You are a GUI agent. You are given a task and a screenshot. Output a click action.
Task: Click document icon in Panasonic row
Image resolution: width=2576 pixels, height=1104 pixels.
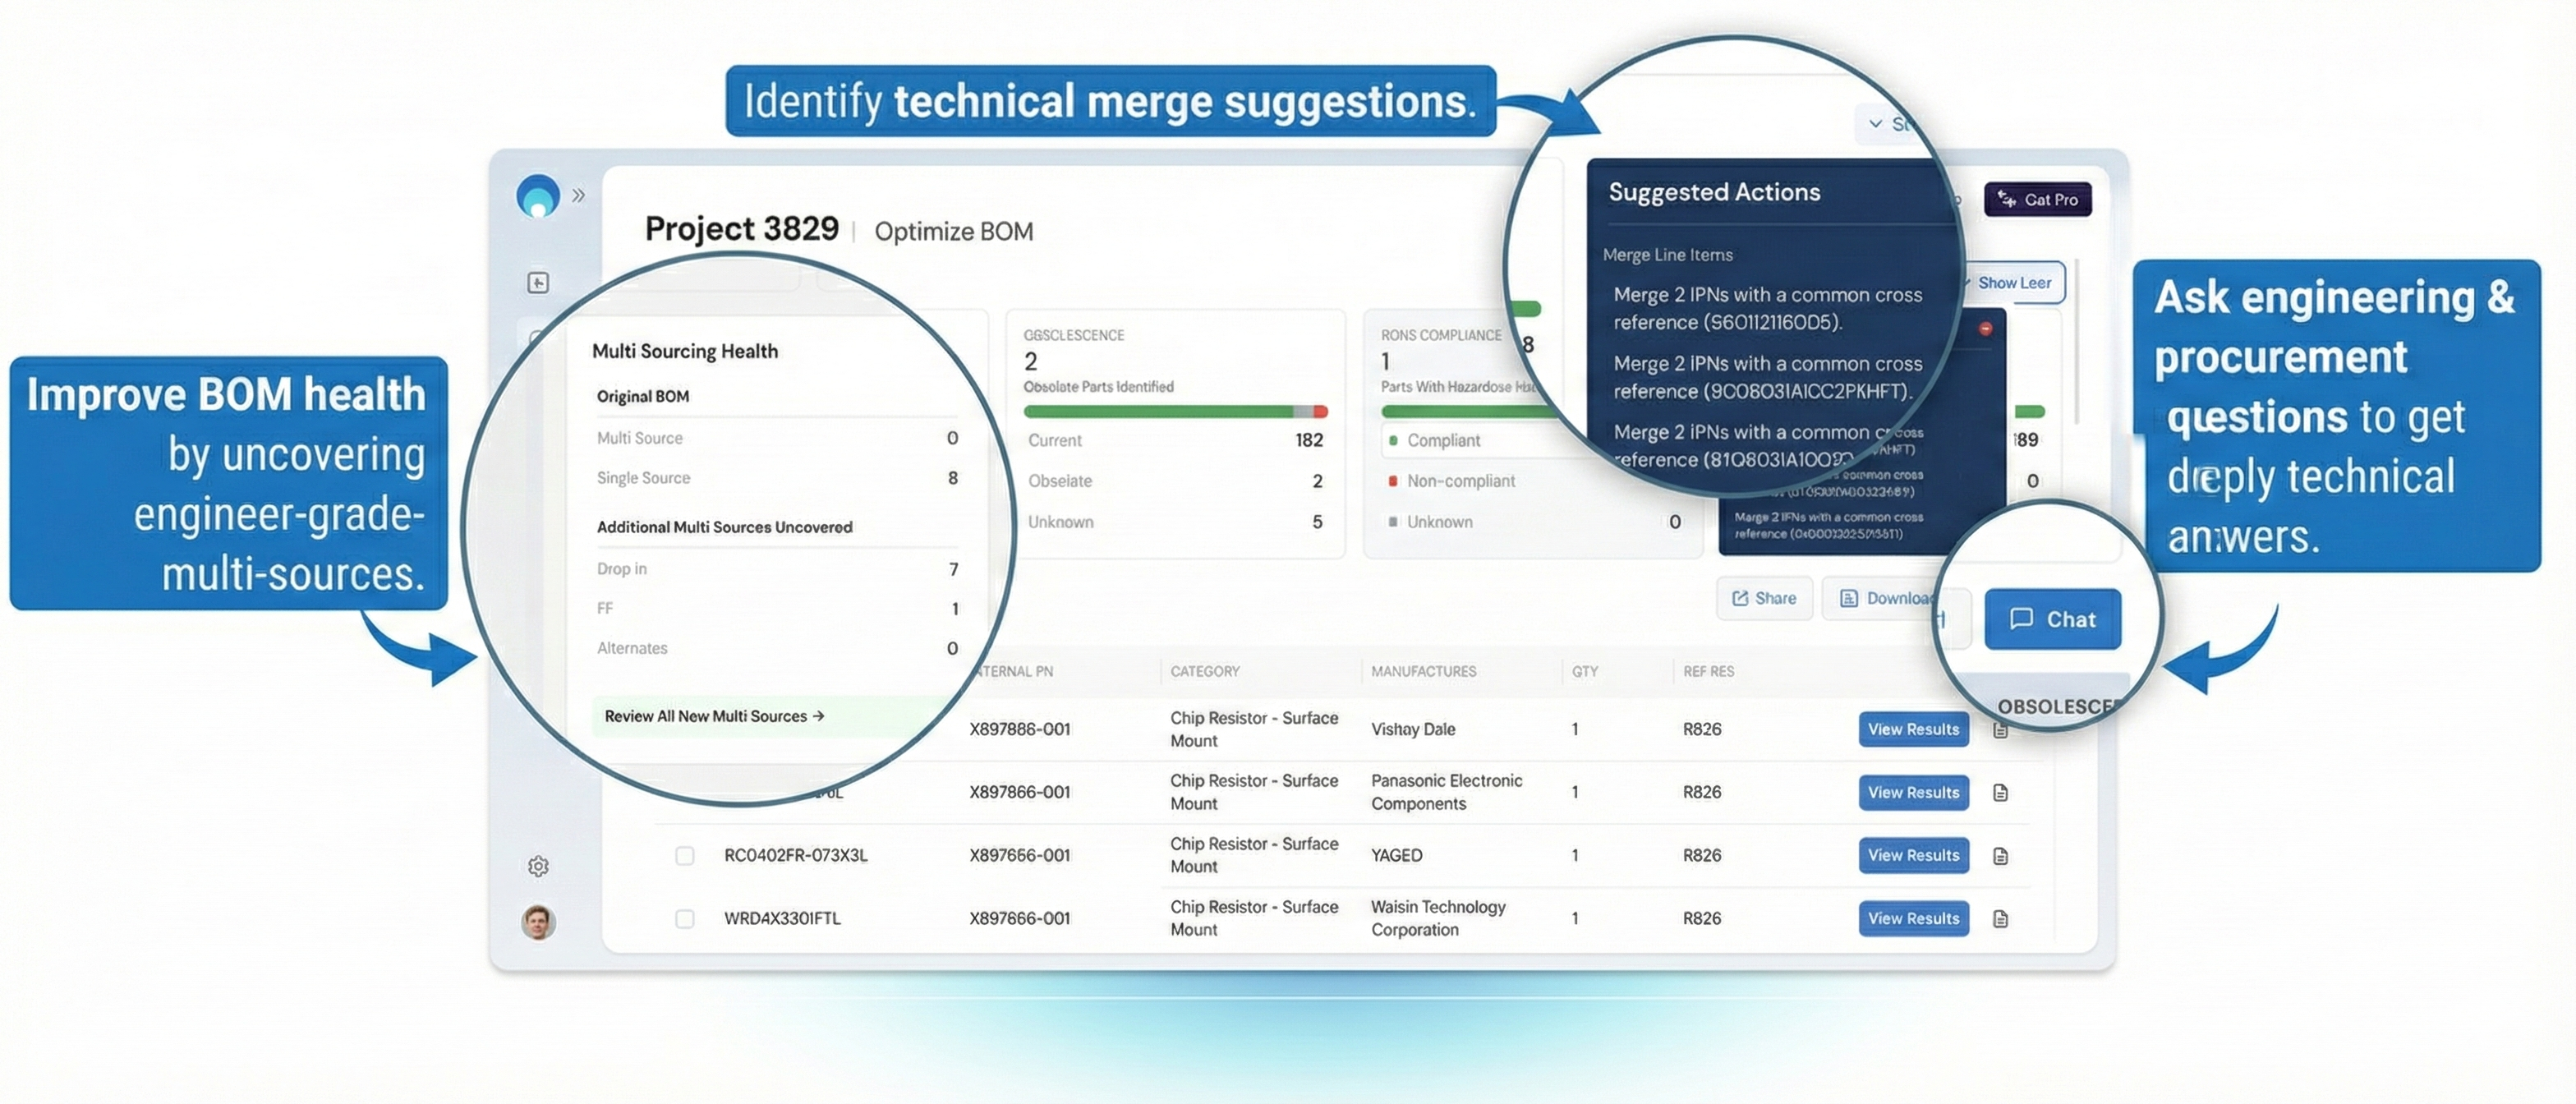pos(2000,793)
